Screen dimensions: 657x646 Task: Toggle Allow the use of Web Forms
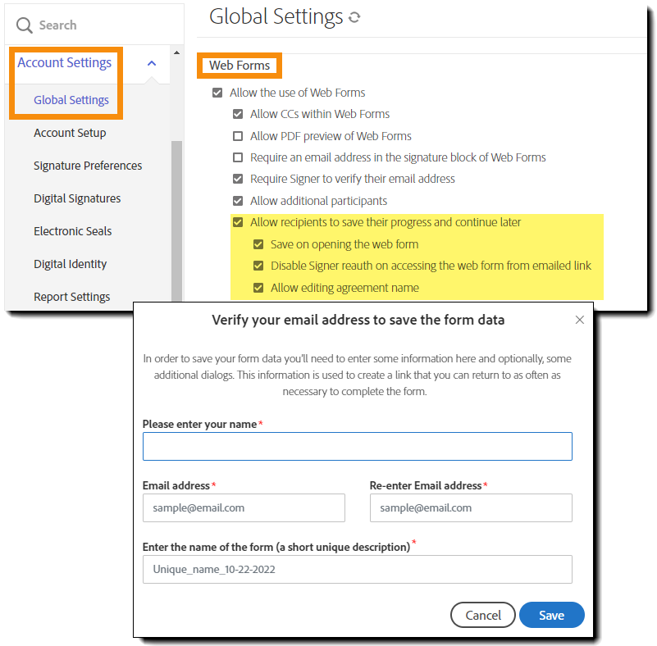tap(217, 93)
